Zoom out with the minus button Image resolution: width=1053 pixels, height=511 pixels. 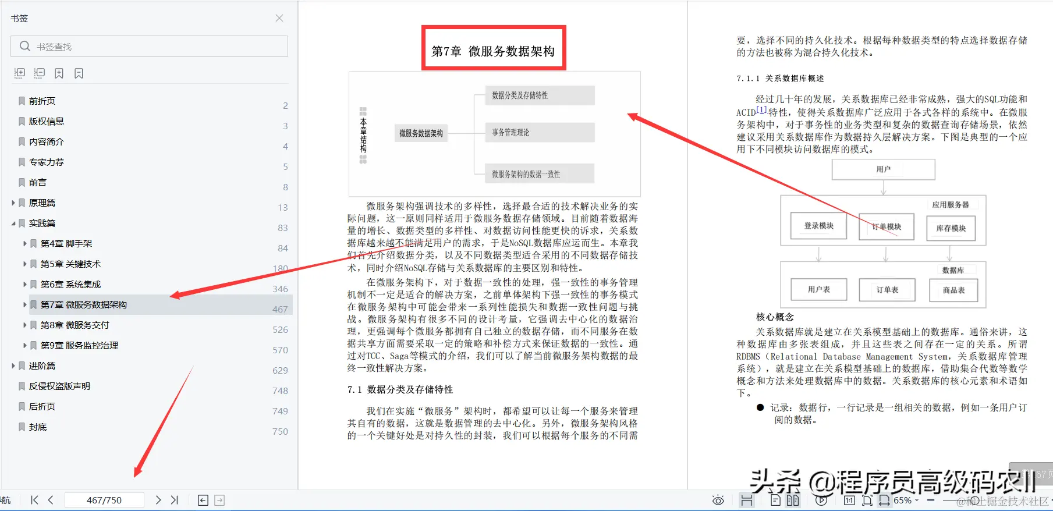point(931,500)
